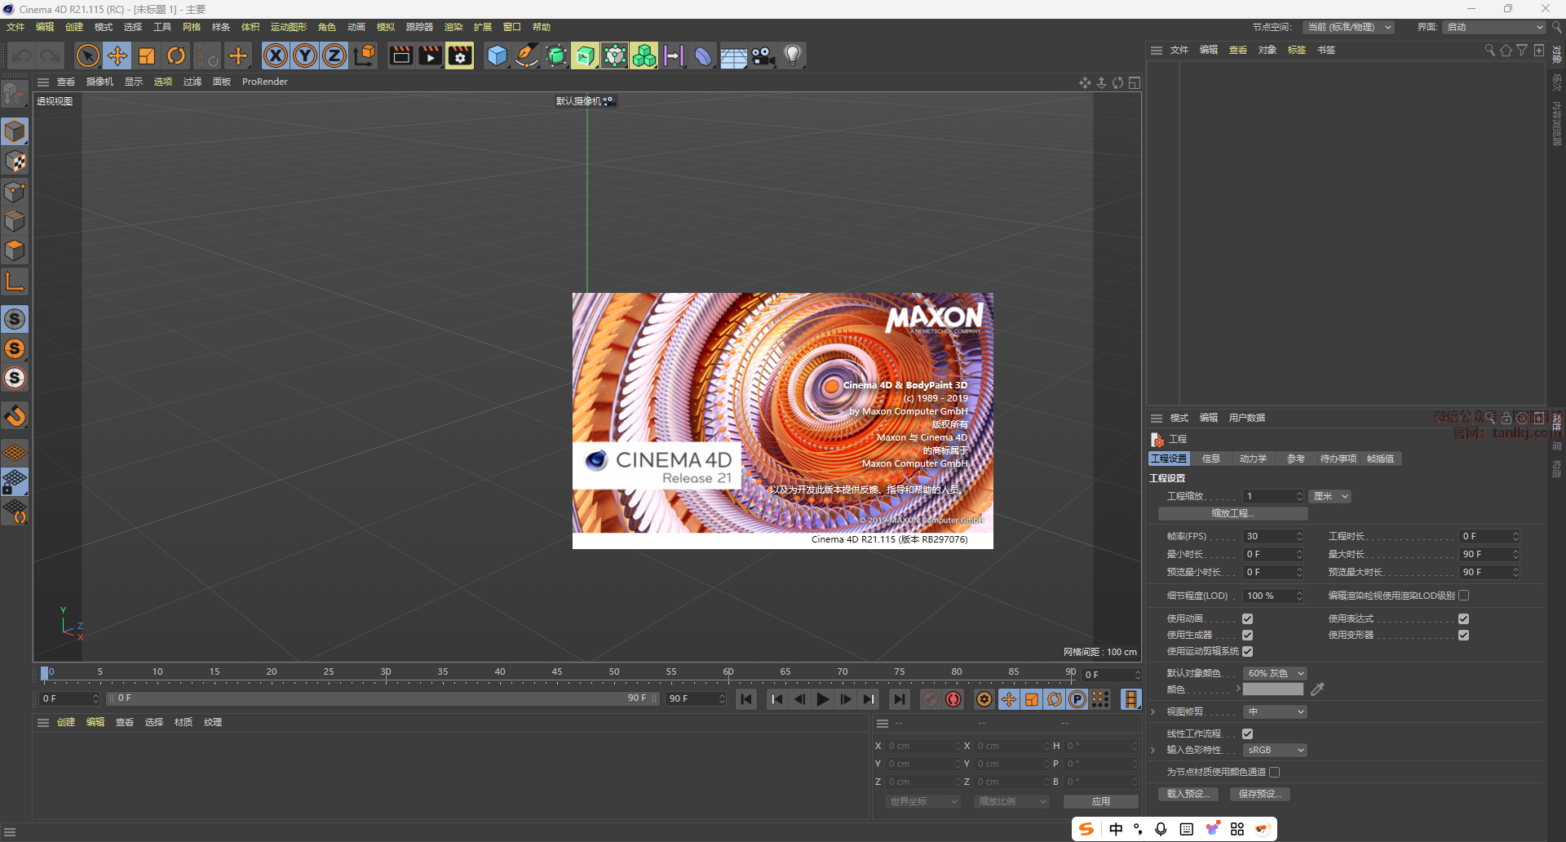Click the Cube primitive icon
The image size is (1566, 842).
[497, 55]
